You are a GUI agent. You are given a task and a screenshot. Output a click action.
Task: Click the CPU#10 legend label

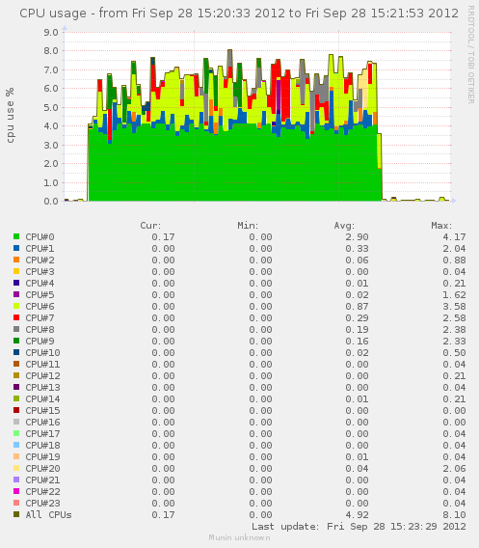click(42, 353)
